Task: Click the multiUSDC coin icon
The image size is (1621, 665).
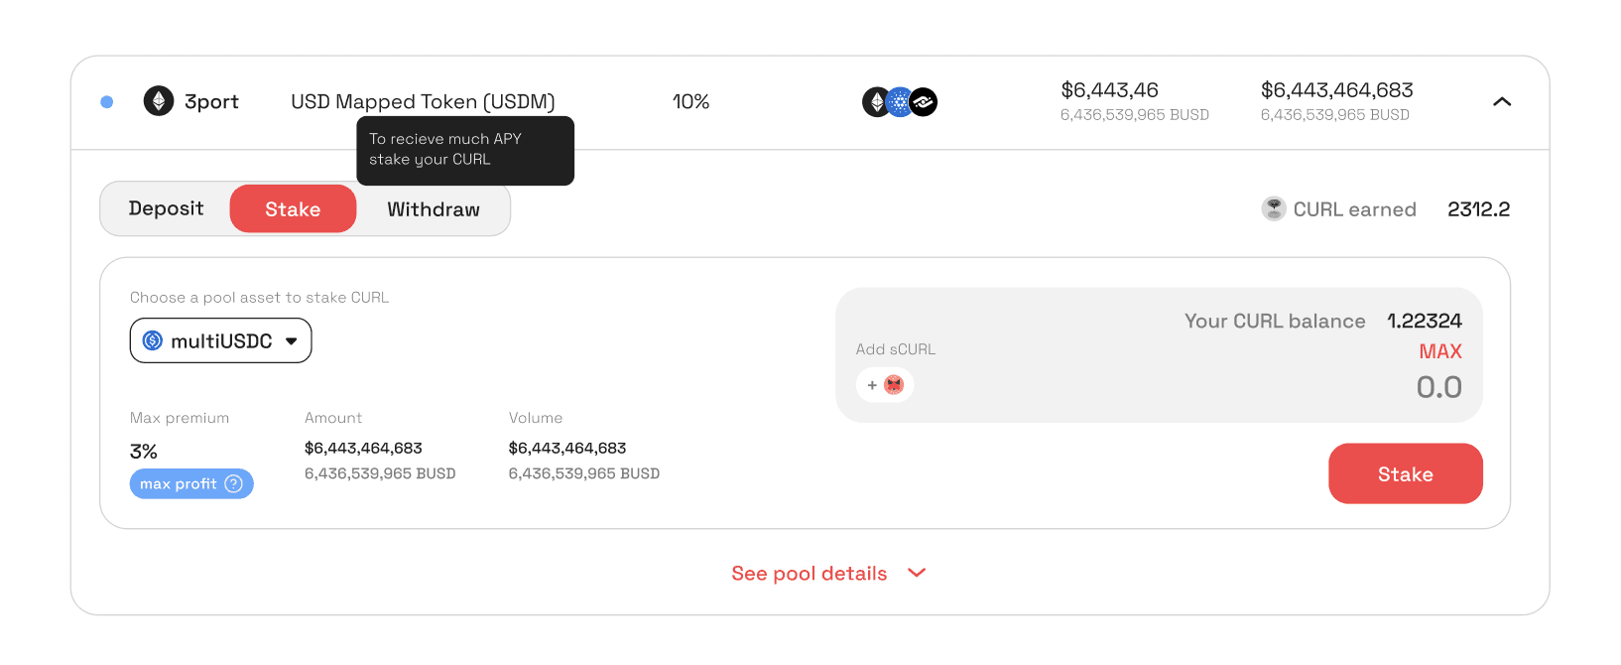Action: tap(153, 341)
